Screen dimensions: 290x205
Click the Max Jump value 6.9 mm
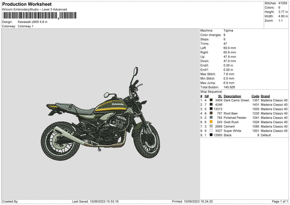tap(229, 83)
